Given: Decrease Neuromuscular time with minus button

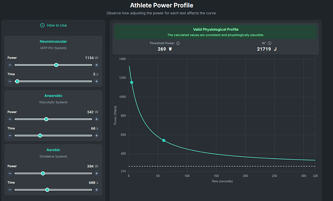Looking at the screenshot, I should pos(10,81).
